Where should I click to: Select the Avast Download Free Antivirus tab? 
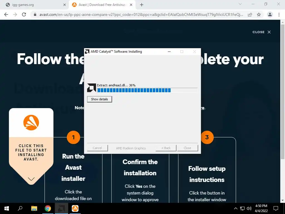102,5
